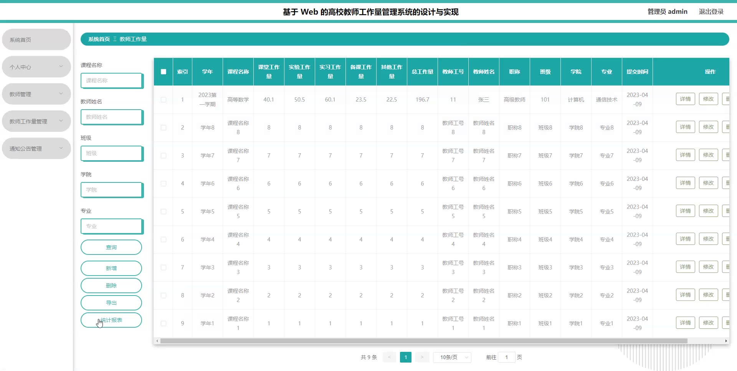The height and width of the screenshot is (371, 737).
Task: Click 修改 for the 学年3 row
Action: (708, 267)
